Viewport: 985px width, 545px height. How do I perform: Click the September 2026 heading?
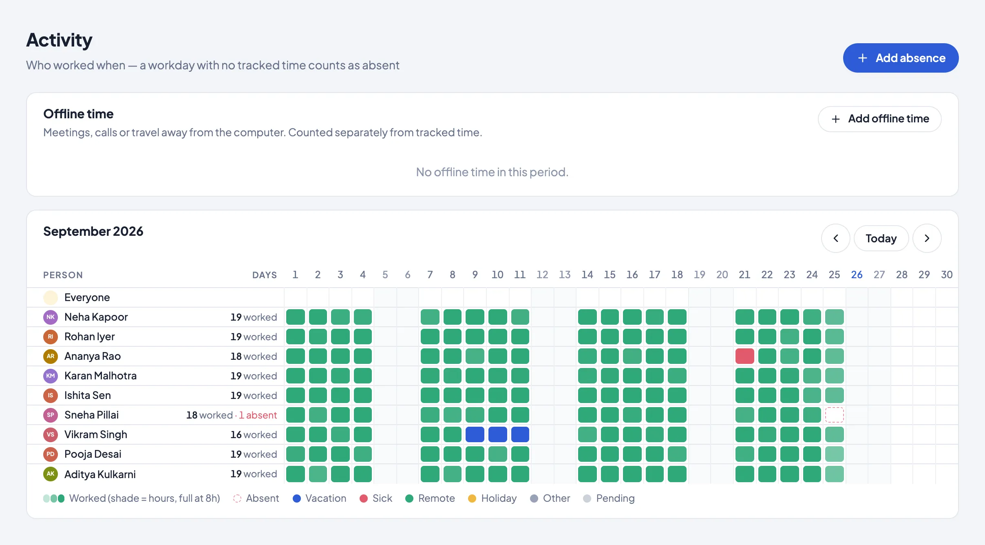93,231
